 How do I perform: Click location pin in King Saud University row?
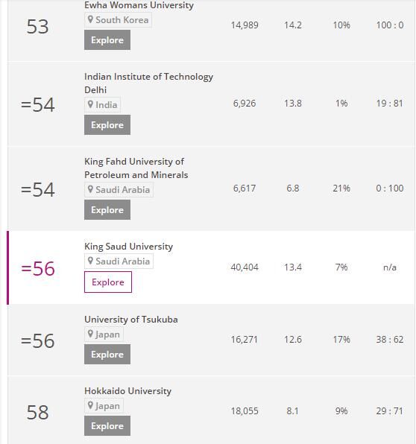point(90,261)
